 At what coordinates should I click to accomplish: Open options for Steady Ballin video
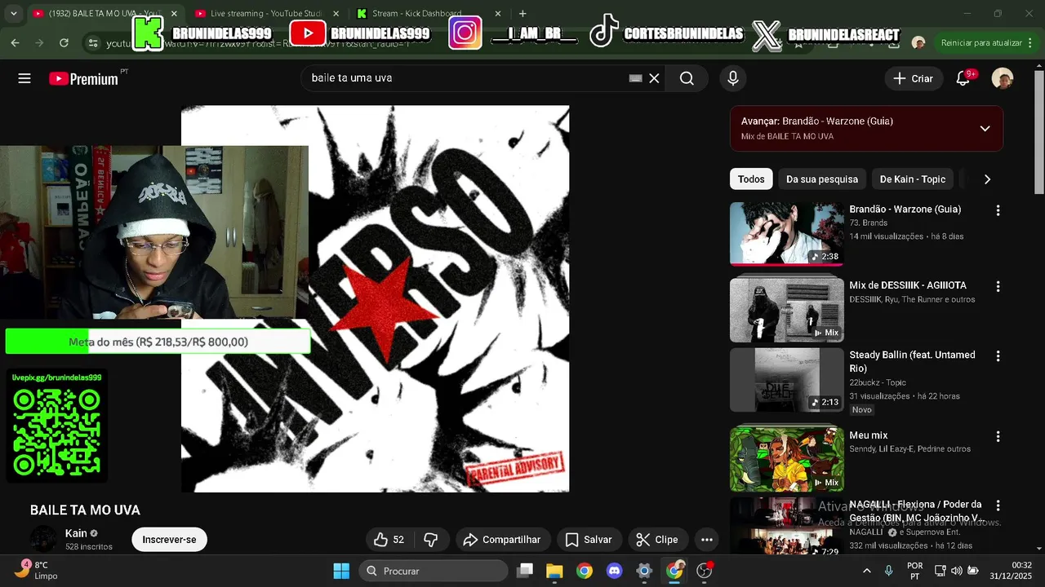click(x=998, y=356)
